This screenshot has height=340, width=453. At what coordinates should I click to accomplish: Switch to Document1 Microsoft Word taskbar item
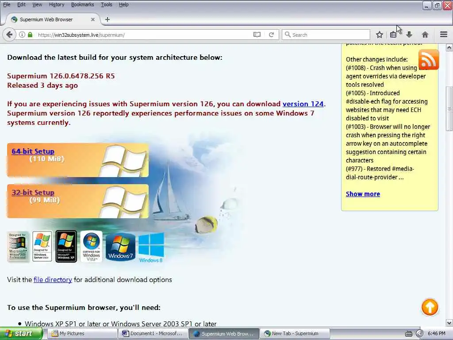click(x=153, y=334)
